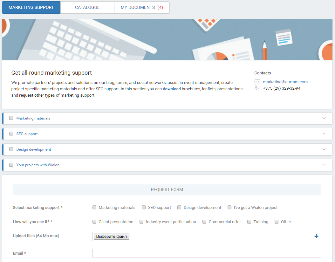The image size is (335, 262).
Task: Click into the Email input field
Action: (207, 253)
